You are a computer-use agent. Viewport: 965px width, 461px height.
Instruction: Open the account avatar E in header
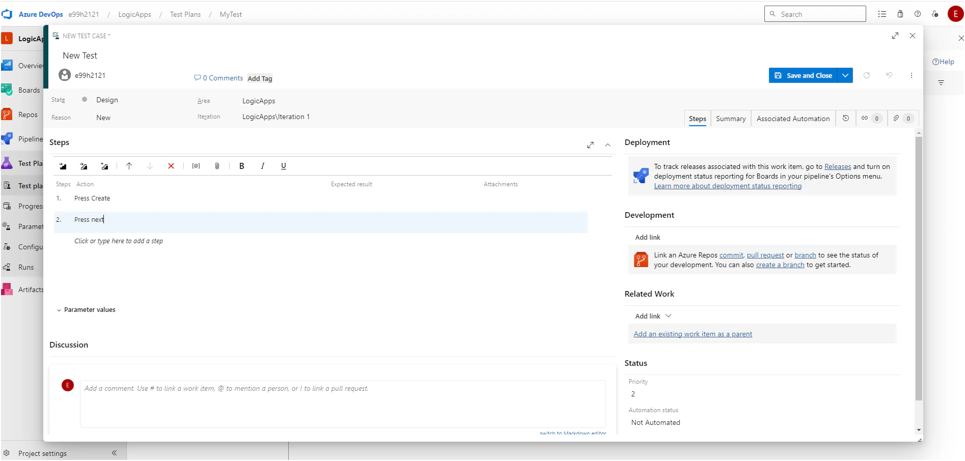[x=955, y=14]
